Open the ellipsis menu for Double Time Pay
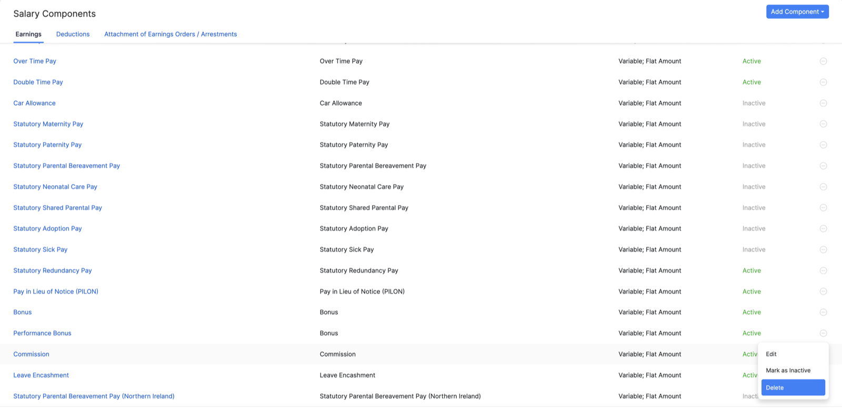Viewport: 842px width, 410px height. tap(823, 82)
